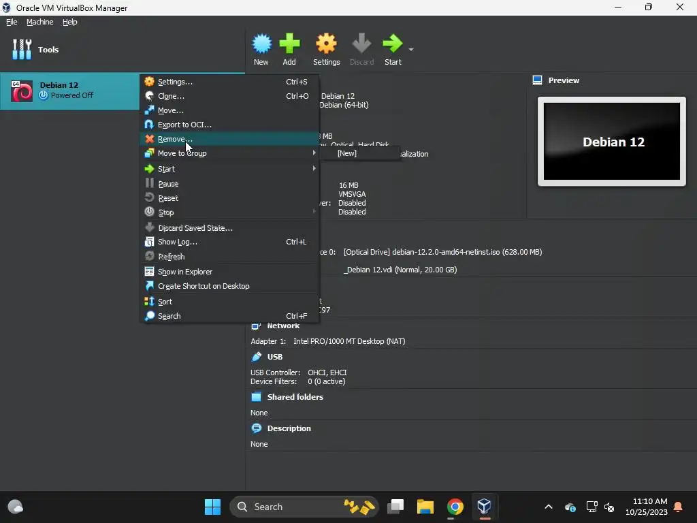The height and width of the screenshot is (523, 697).
Task: Click the Reset menu entry
Action: pyautogui.click(x=230, y=198)
